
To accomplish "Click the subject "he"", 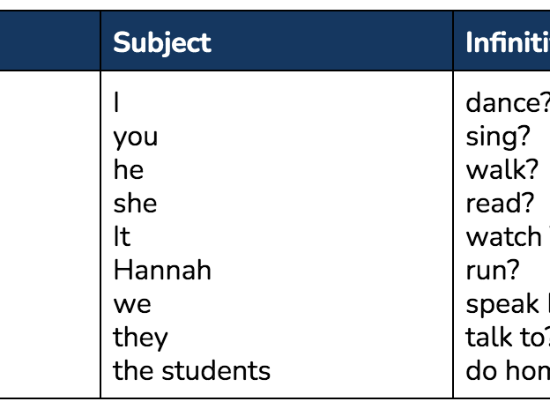I will pos(129,169).
